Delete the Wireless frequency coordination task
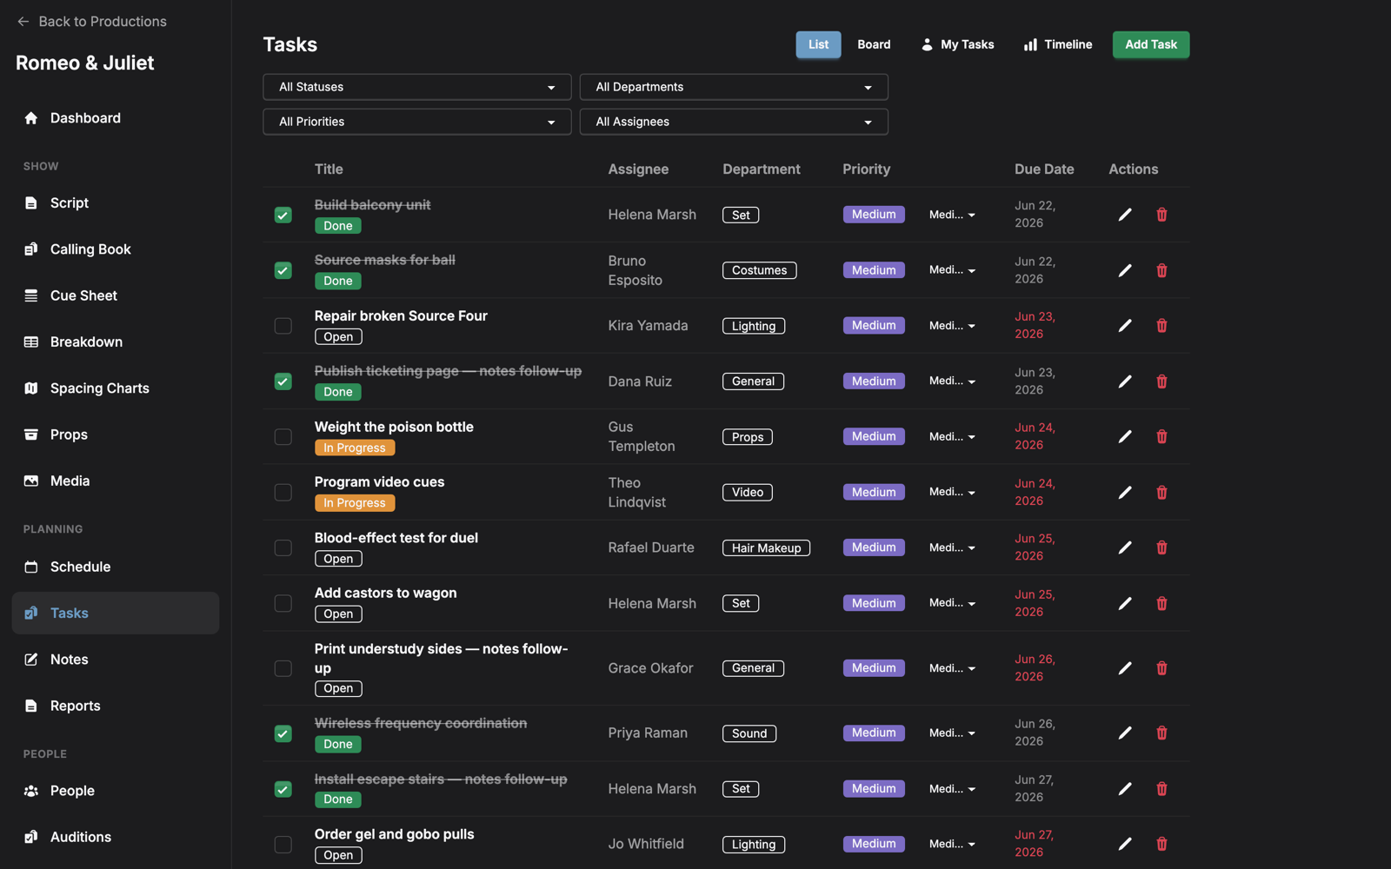1391x869 pixels. tap(1161, 733)
